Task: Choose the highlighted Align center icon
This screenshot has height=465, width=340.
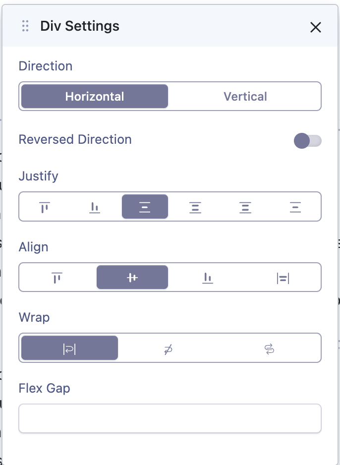Action: click(x=132, y=278)
